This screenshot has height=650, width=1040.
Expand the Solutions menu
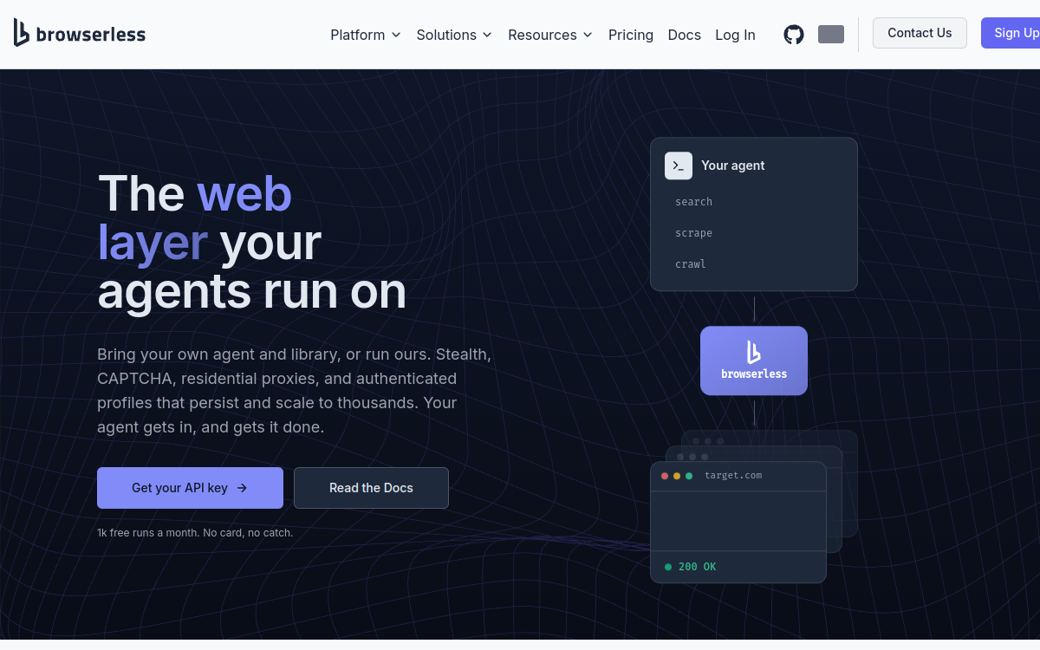454,35
